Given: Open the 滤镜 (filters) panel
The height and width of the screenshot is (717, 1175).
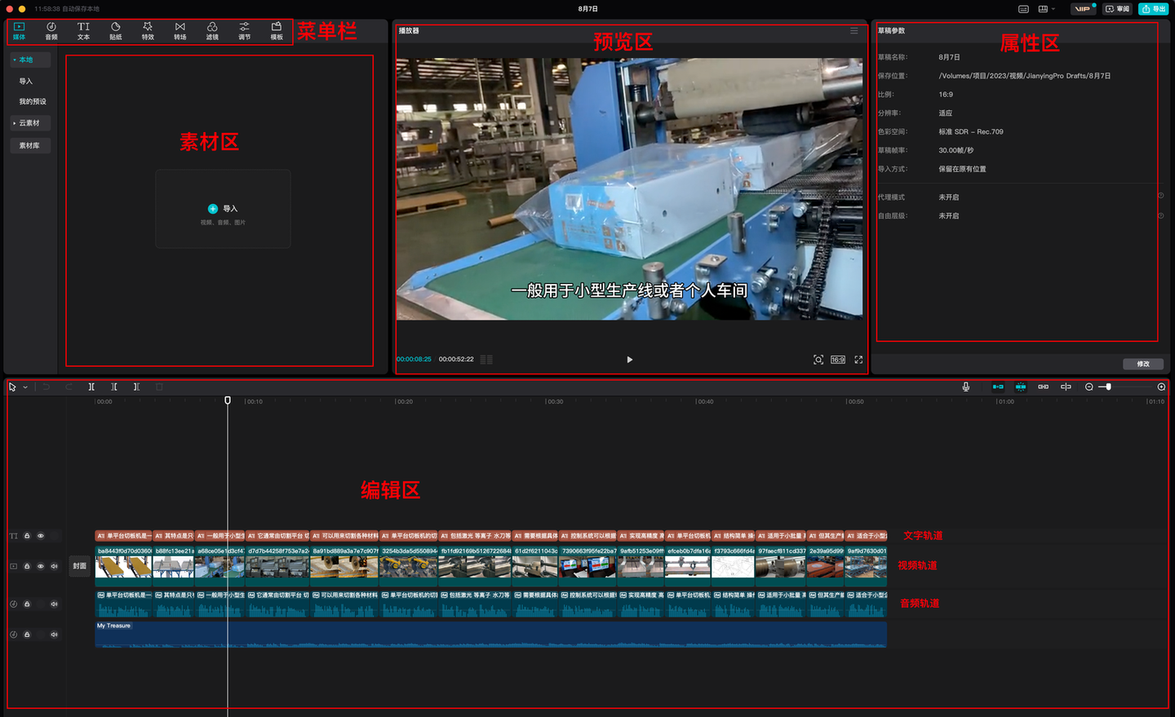Looking at the screenshot, I should pos(212,31).
